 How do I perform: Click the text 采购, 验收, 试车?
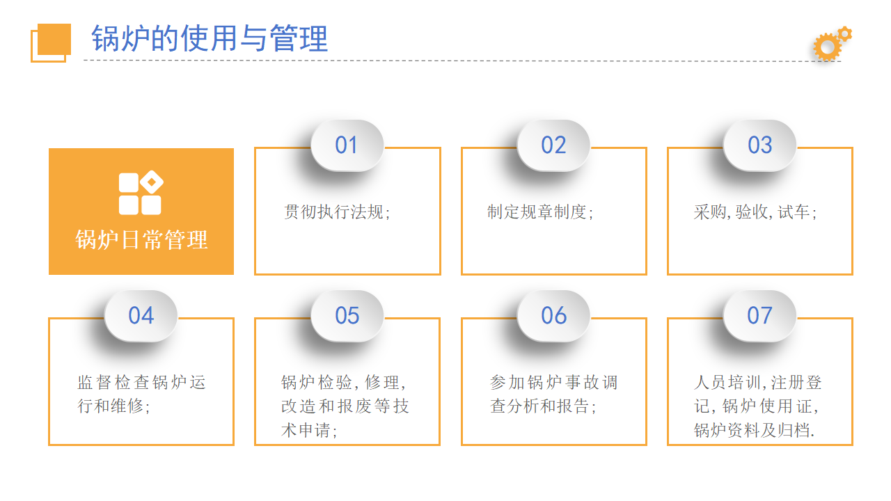click(x=755, y=212)
